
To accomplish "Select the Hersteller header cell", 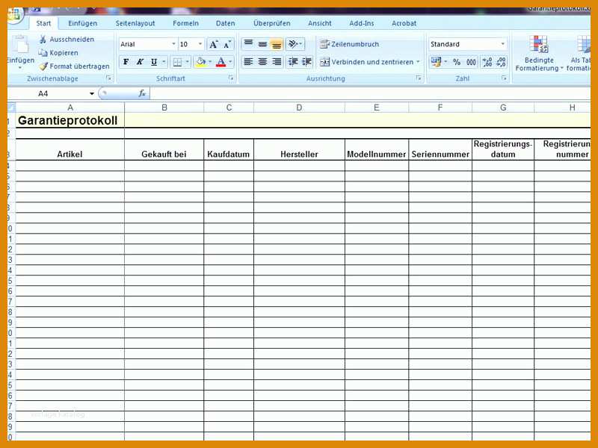I will (299, 150).
